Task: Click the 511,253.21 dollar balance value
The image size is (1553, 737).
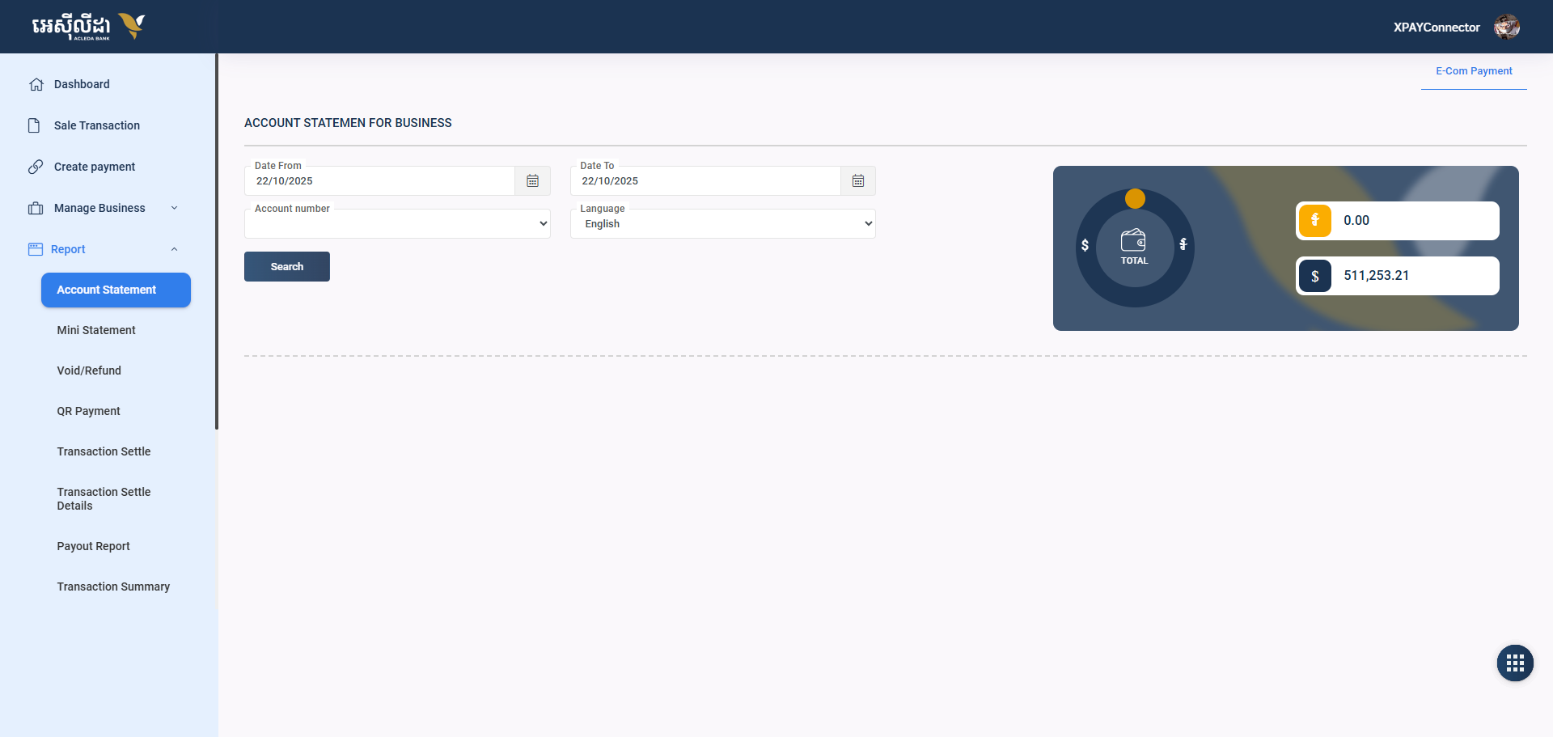Action: [x=1376, y=276]
